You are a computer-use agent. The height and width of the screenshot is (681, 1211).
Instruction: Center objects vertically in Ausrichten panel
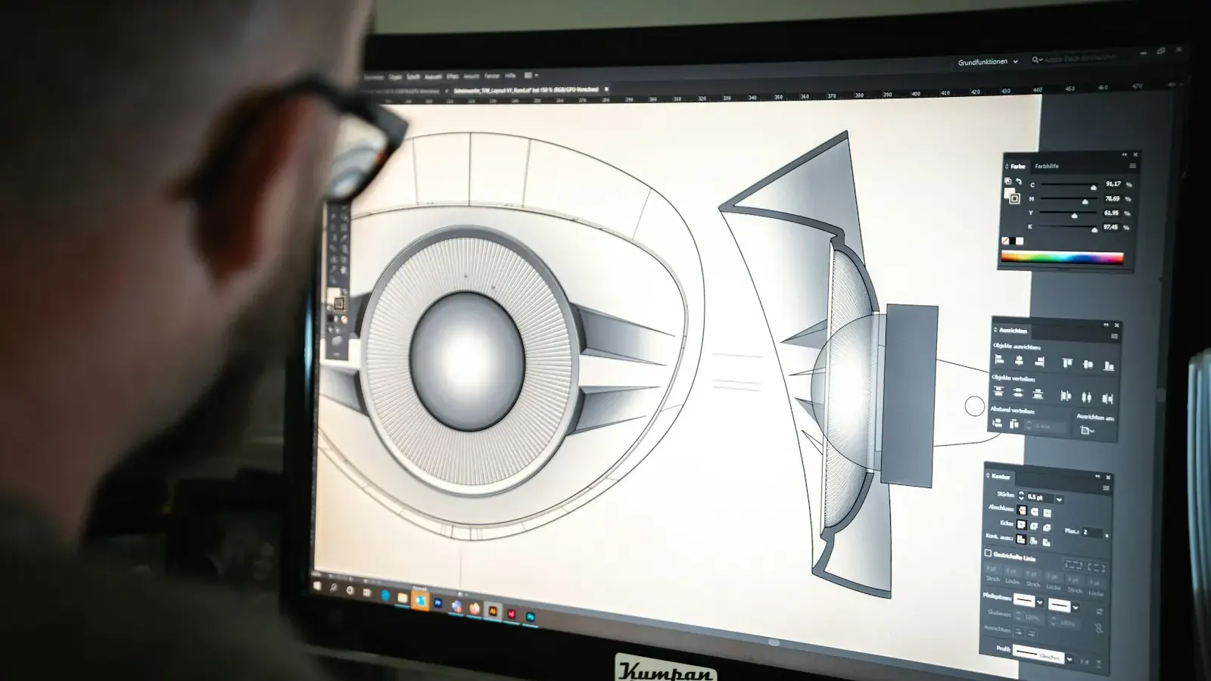click(x=1088, y=364)
